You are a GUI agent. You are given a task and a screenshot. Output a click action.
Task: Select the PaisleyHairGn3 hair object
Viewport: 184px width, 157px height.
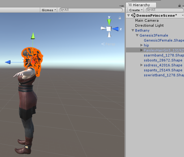(x=164, y=50)
